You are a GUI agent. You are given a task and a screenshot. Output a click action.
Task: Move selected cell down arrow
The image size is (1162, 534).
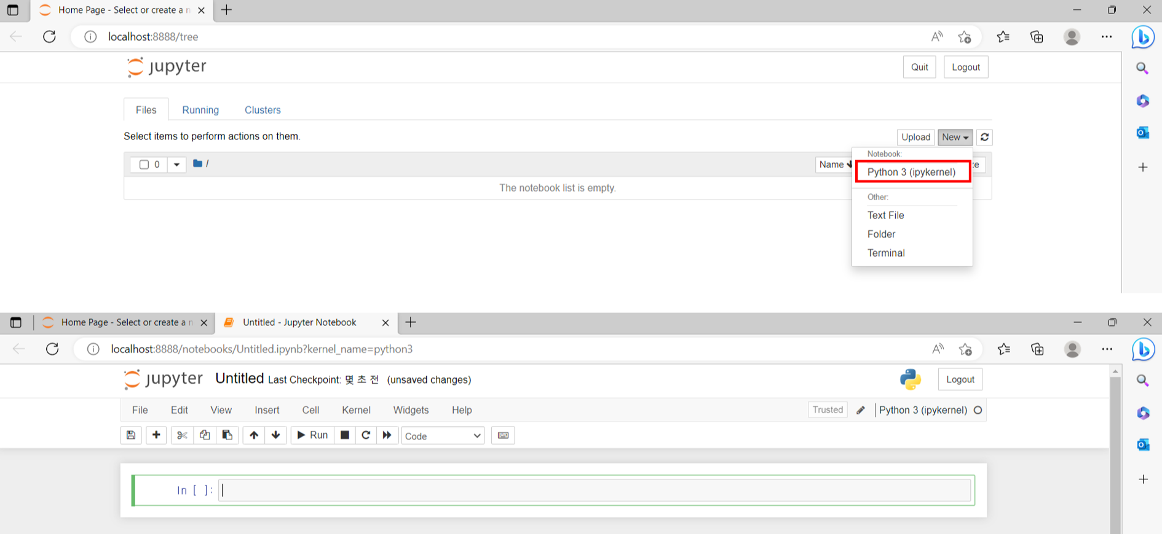[275, 435]
